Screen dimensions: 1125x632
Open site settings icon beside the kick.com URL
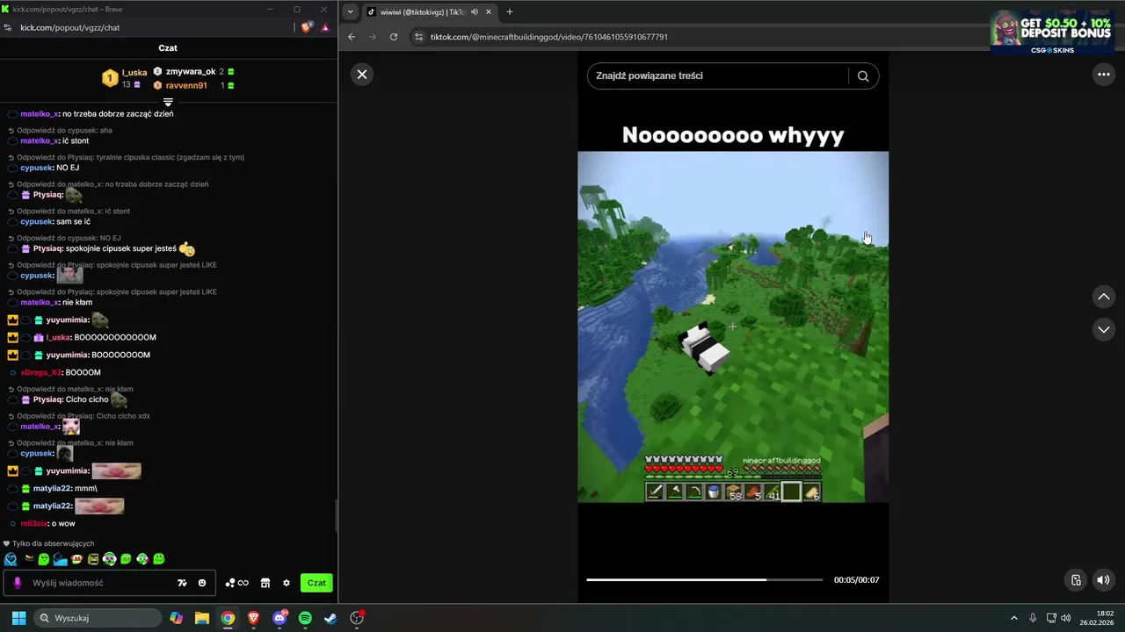[8, 27]
